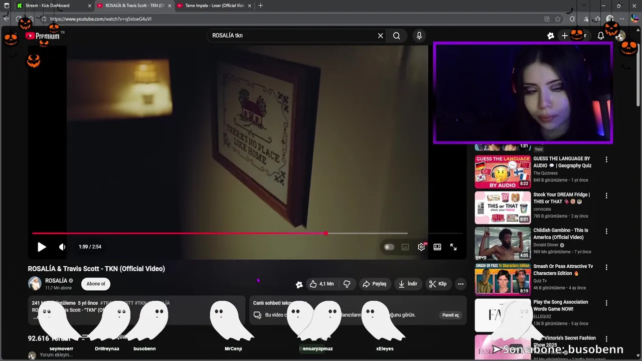642x361 pixels.
Task: Click the video title ROSALÍA & Travis Scott - TKN
Action: 96,269
